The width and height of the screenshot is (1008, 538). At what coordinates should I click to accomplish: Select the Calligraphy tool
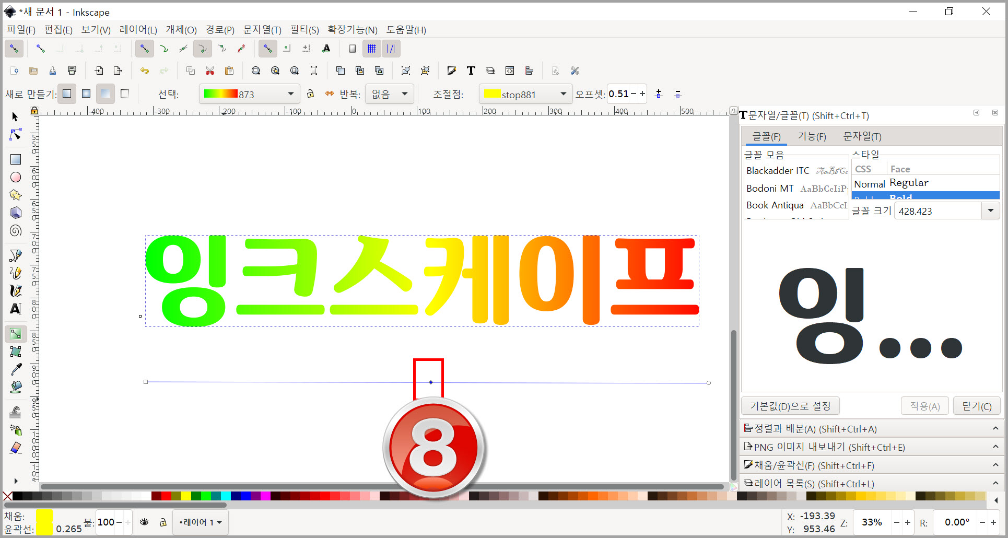coord(16,290)
